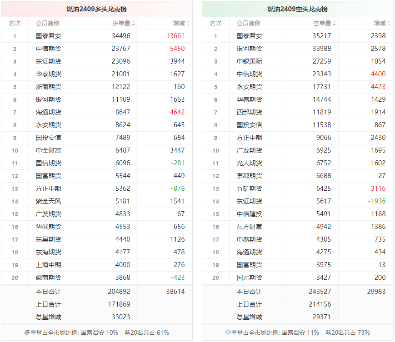Screen dimensions: 395x342
Task: Click red change value 3116
Action: 378,188
